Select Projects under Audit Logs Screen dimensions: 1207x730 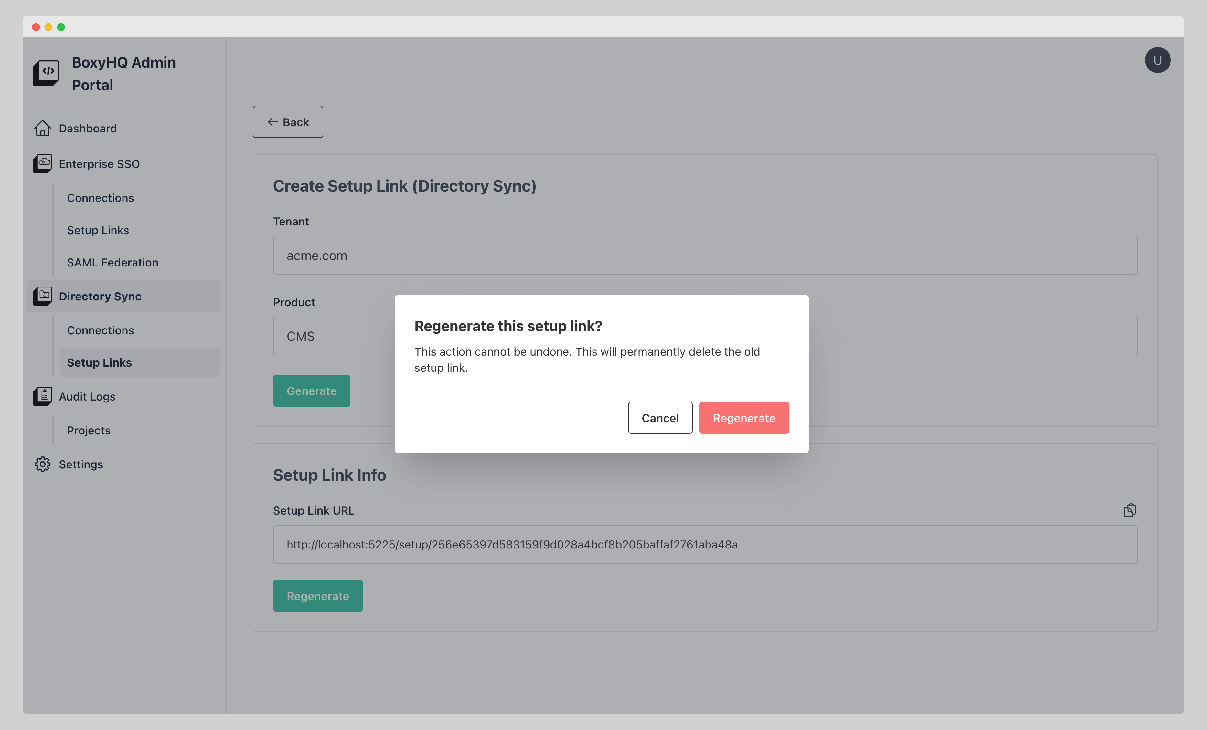[89, 430]
